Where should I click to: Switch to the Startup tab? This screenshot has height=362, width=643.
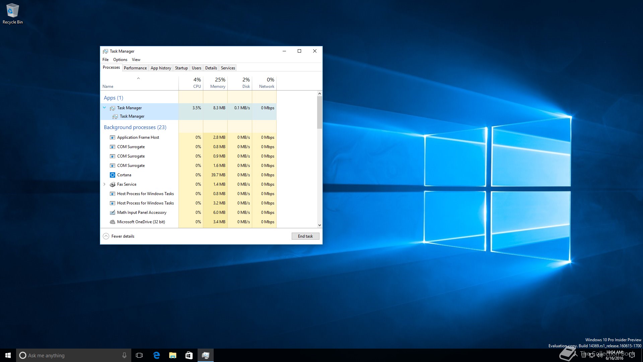[x=181, y=68]
